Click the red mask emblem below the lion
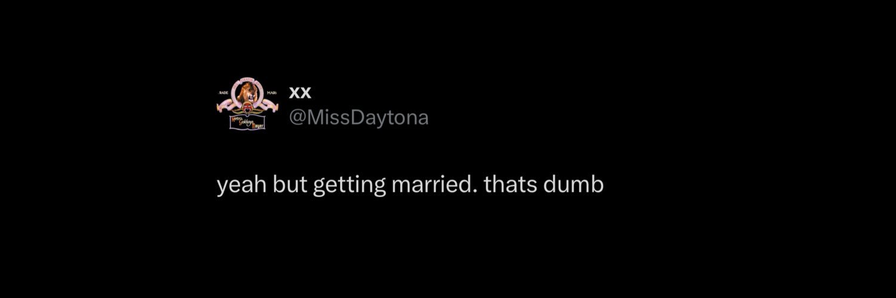The width and height of the screenshot is (896, 298). click(247, 107)
